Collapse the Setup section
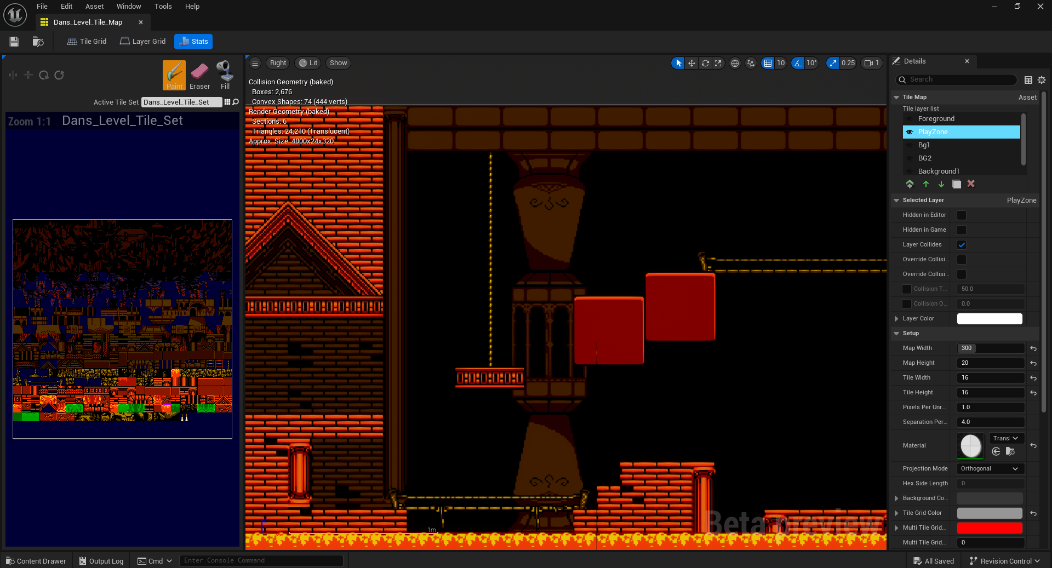Screen dimensions: 1052x568 (x=896, y=334)
